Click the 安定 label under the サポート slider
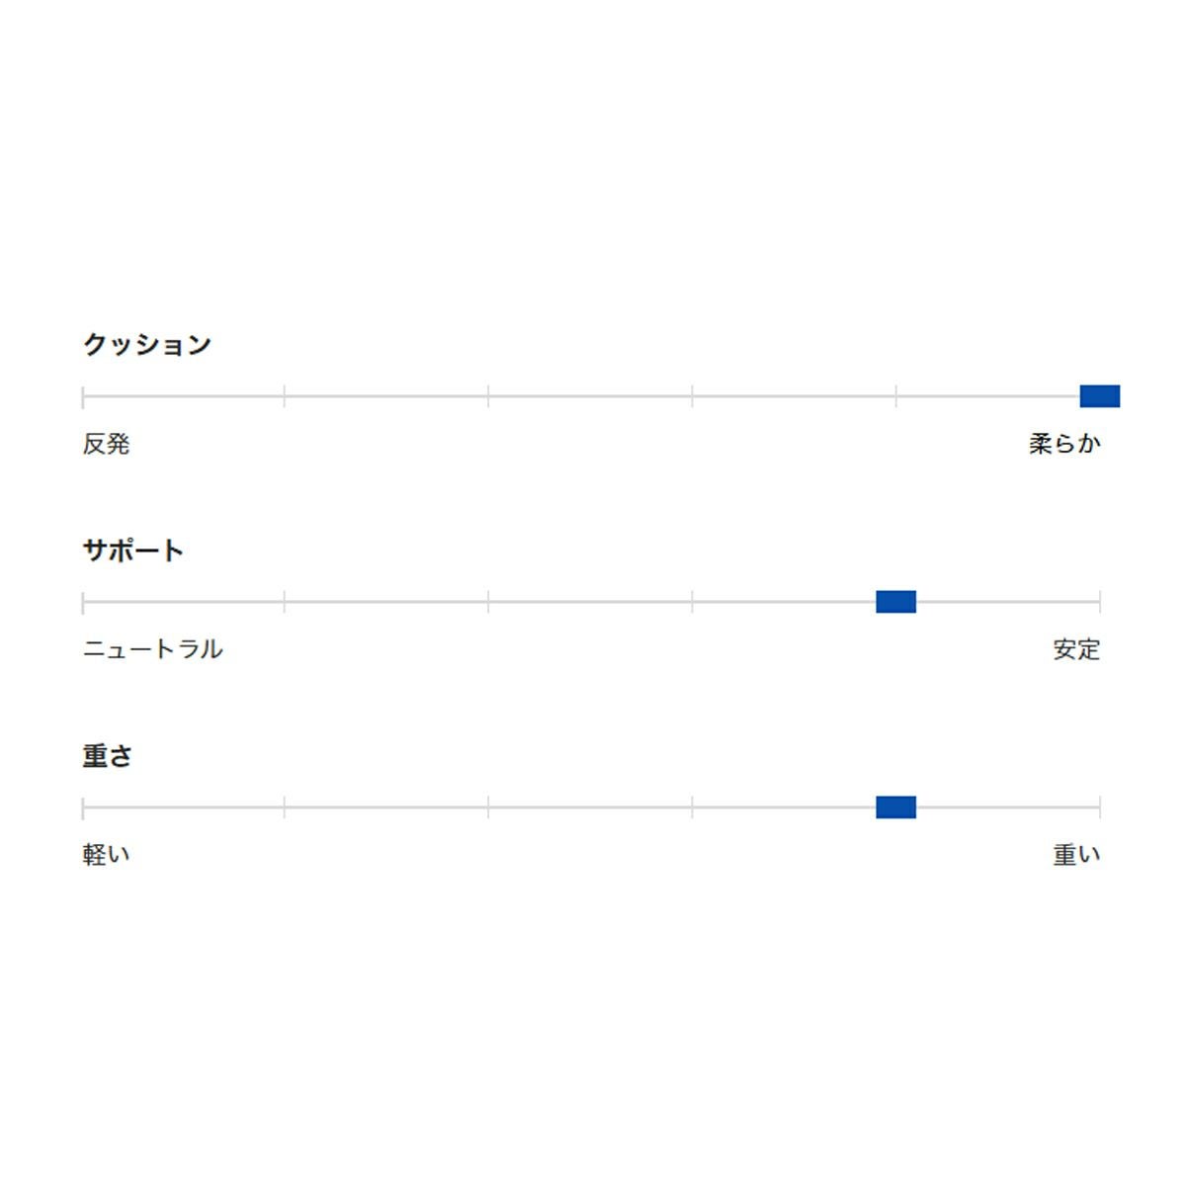 (x=1076, y=649)
